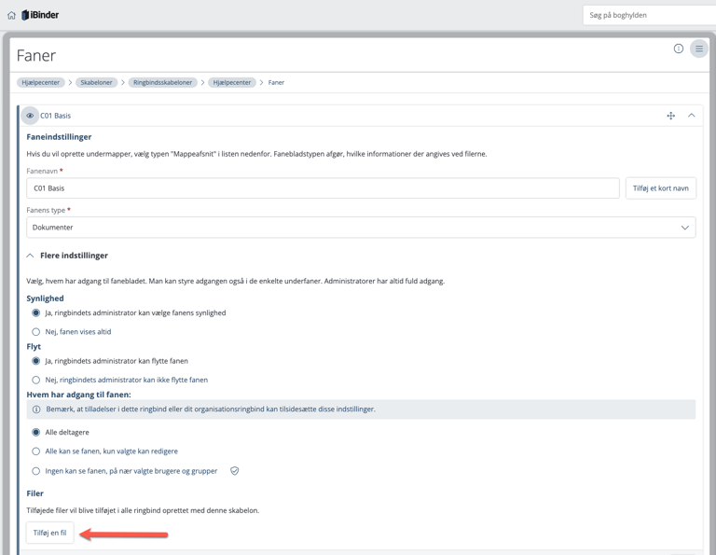Screen dimensions: 716x555
Task: Select "Nej, ringbindets administrator kan ikke flytte fanen"
Action: pos(36,381)
